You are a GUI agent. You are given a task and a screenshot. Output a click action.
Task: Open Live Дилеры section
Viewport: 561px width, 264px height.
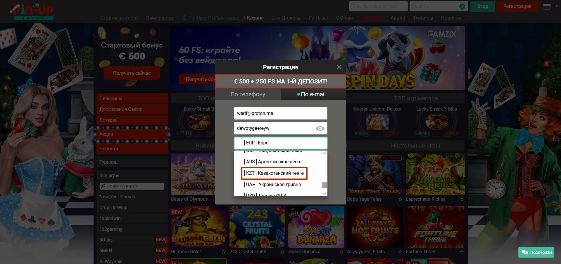286,18
